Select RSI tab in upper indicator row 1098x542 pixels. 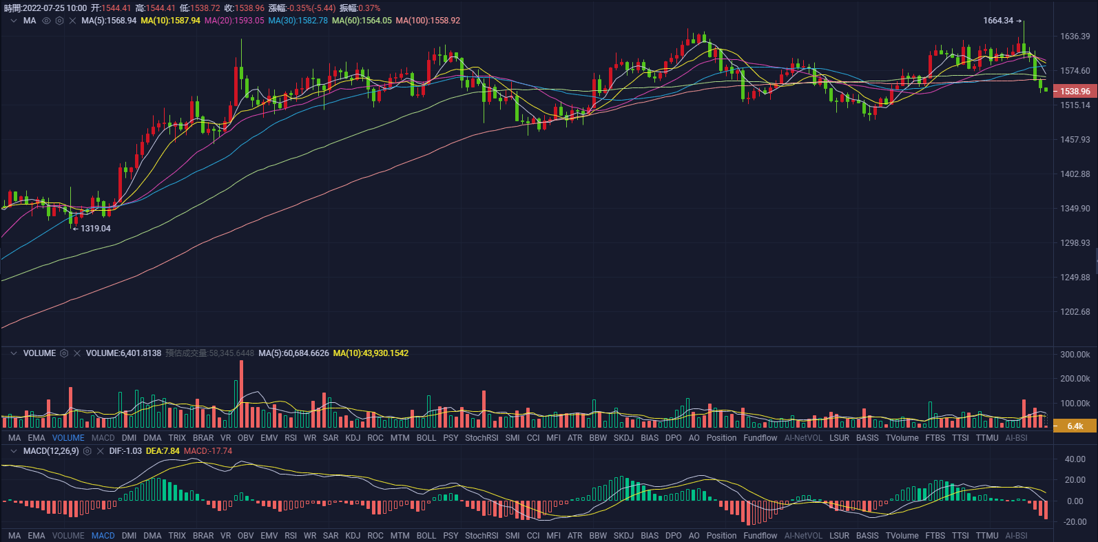[x=291, y=438]
